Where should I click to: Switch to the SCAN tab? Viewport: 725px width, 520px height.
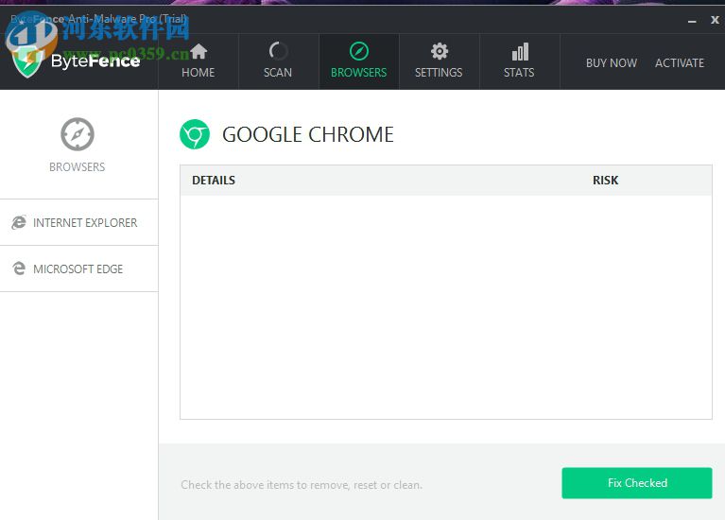tap(278, 61)
